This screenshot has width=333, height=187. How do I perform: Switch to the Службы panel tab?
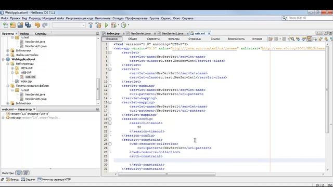(41, 34)
